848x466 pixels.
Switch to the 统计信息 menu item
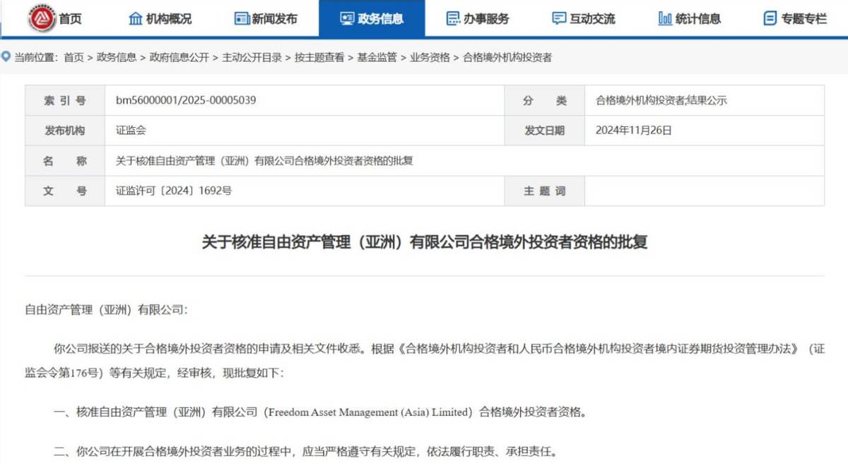pyautogui.click(x=697, y=18)
